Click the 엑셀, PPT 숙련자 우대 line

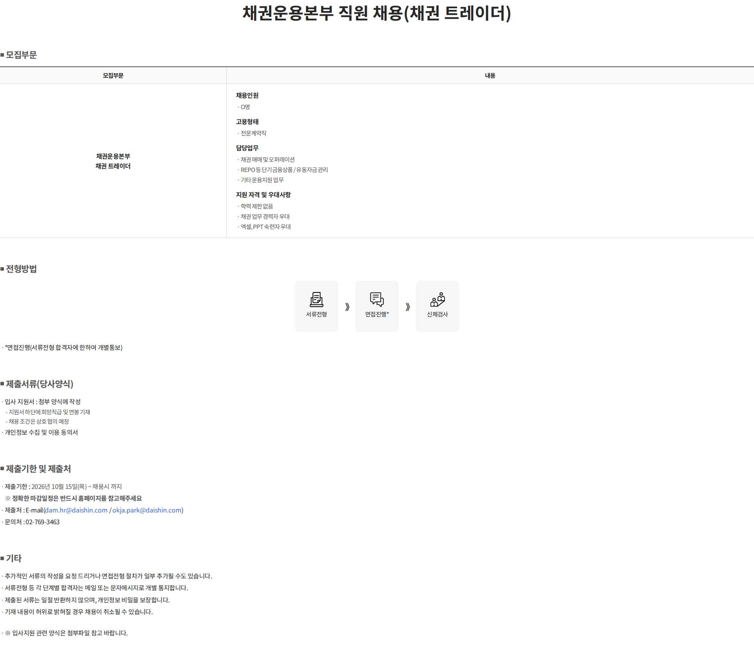click(x=265, y=227)
